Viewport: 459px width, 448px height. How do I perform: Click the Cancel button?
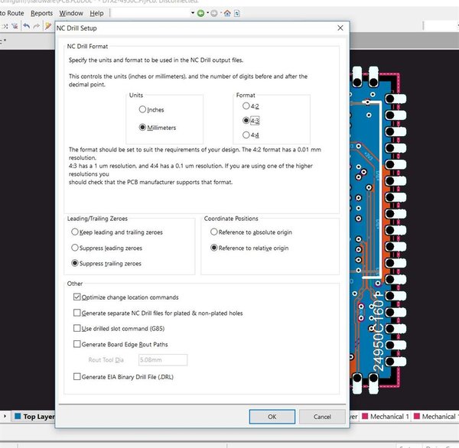click(322, 417)
